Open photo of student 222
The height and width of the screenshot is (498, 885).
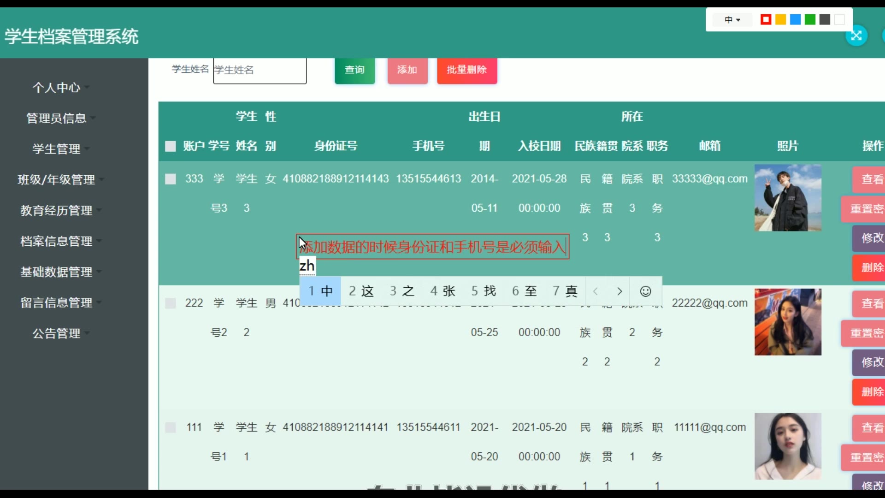point(788,322)
